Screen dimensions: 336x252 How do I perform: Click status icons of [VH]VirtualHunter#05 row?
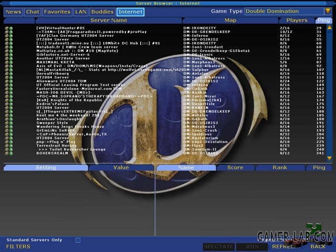[9, 28]
